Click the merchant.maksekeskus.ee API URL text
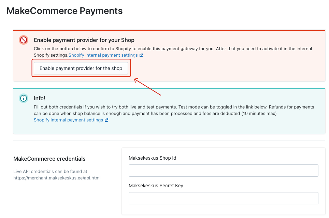 57,178
